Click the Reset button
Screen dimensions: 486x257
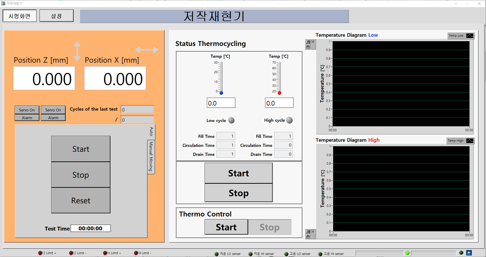point(81,201)
